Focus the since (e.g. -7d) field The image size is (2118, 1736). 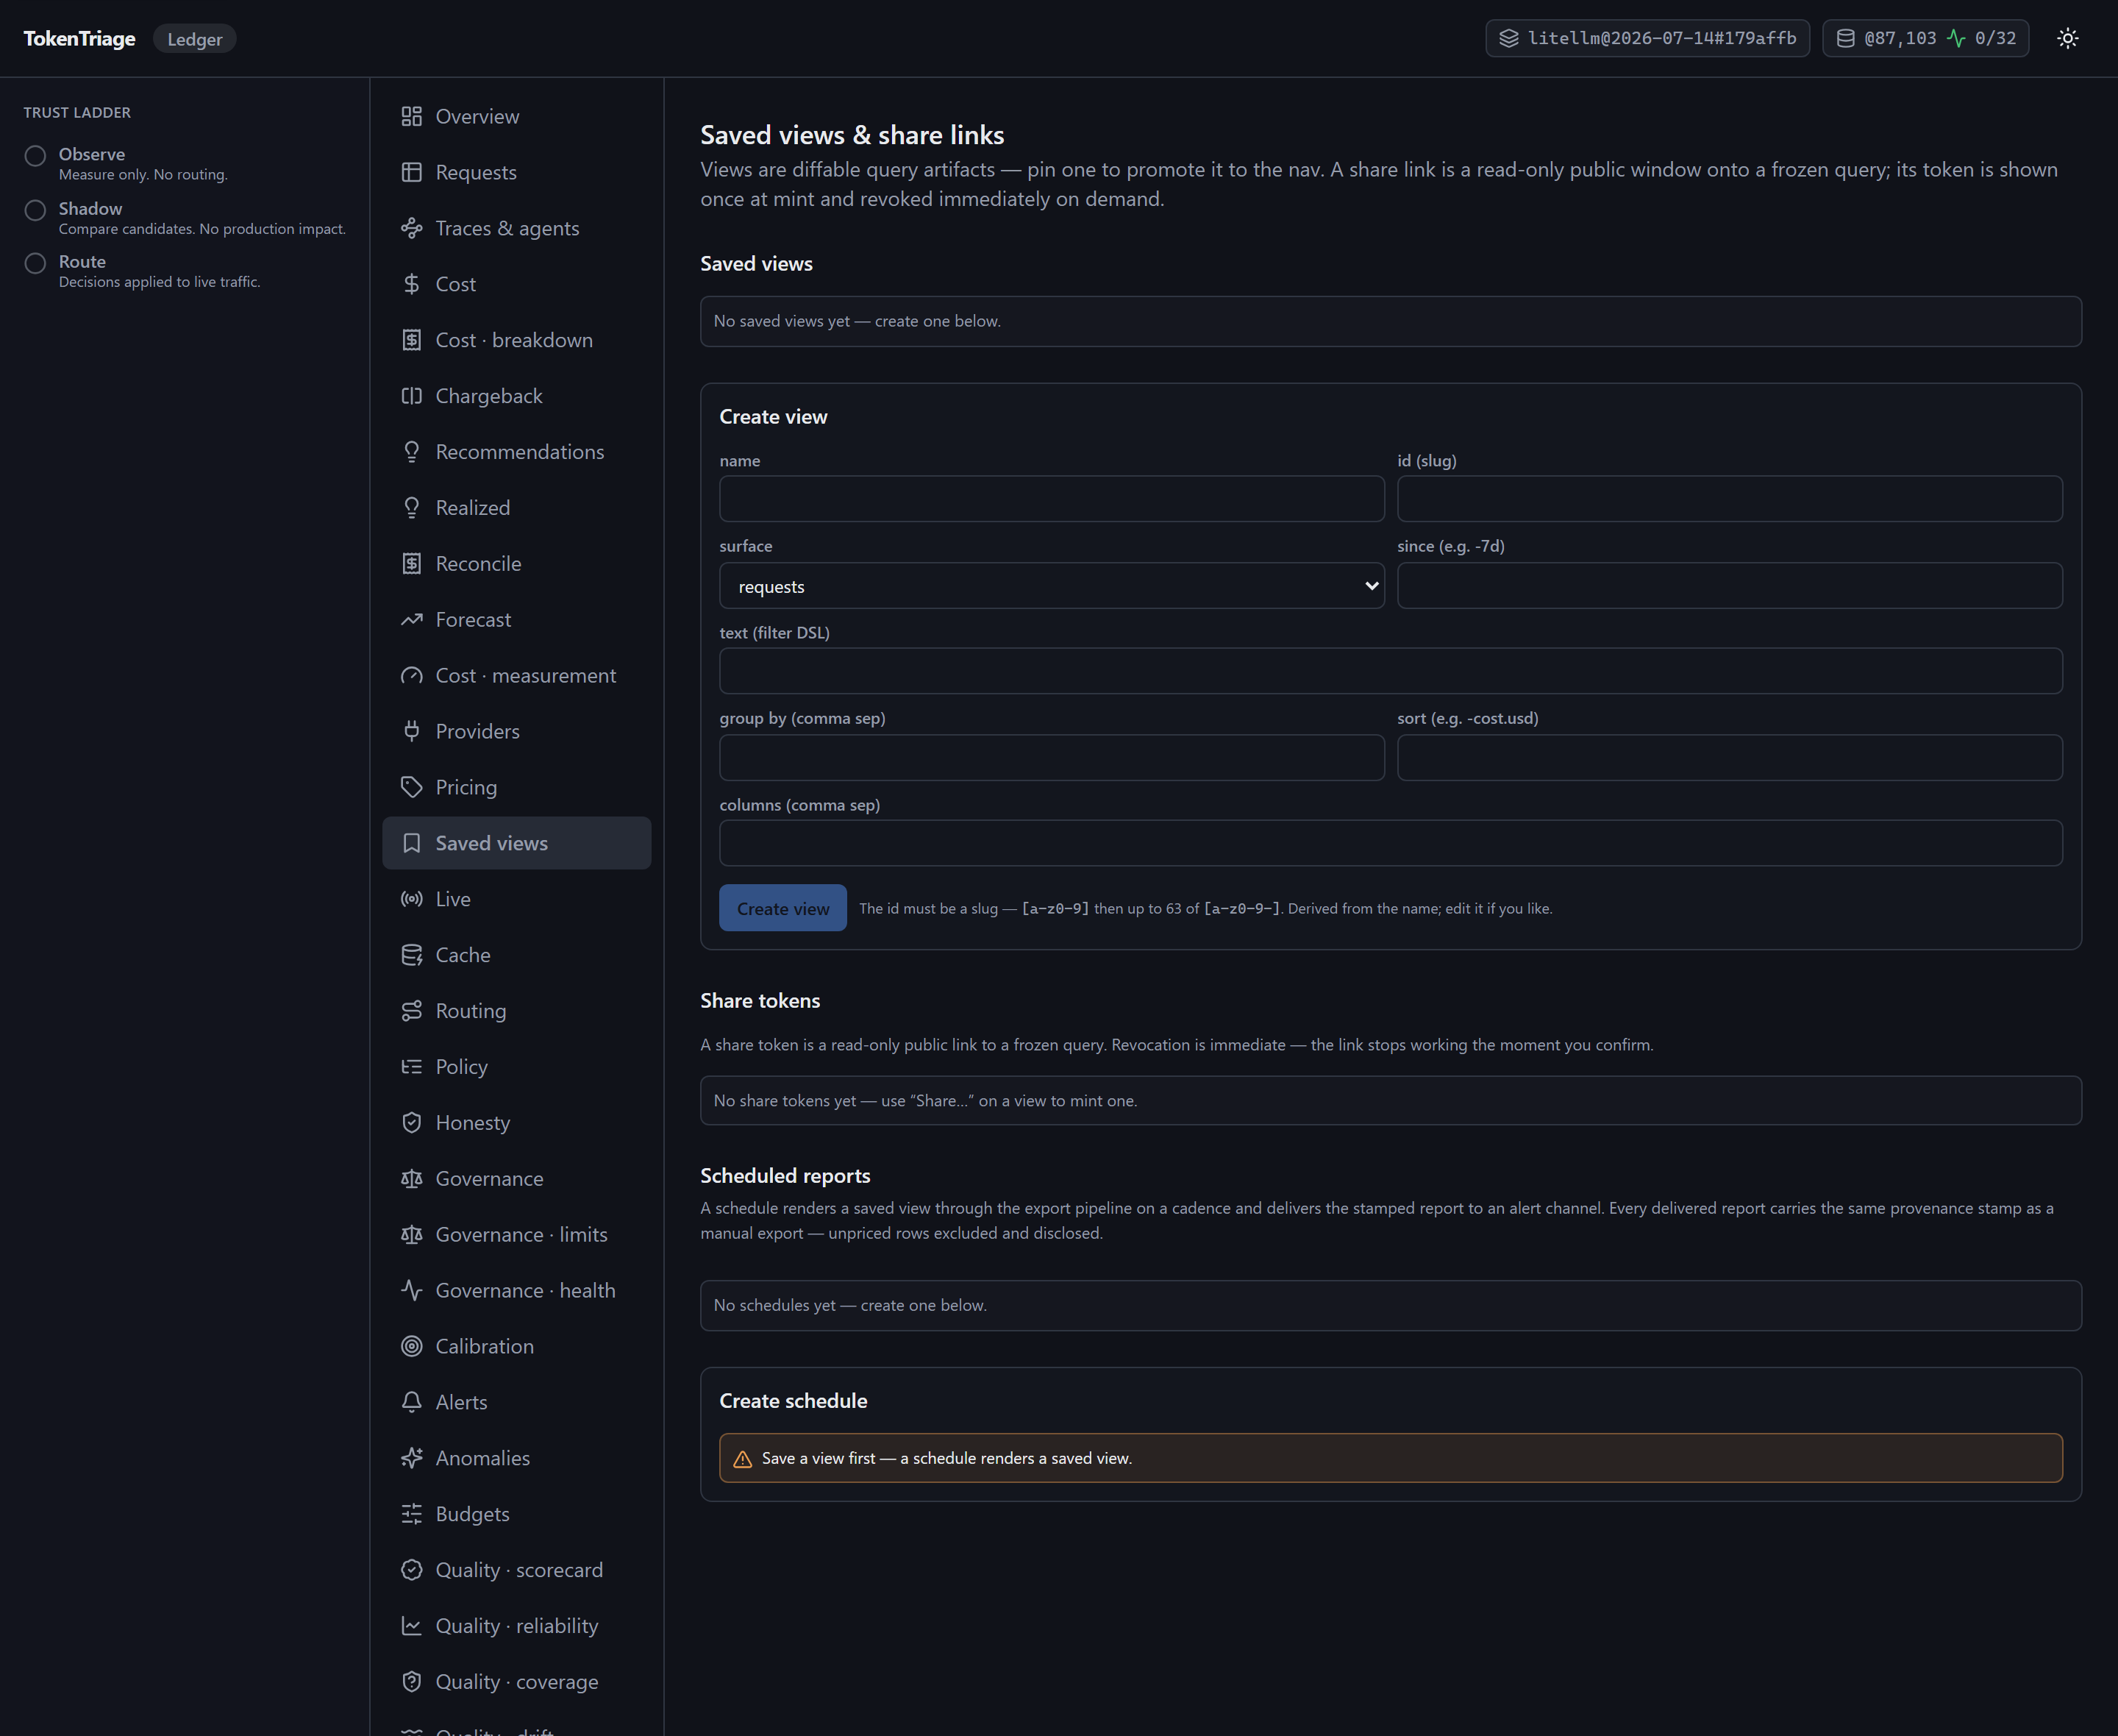tap(1729, 586)
